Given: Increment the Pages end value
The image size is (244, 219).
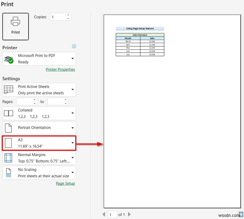Looking at the screenshot, I should coord(66,100).
